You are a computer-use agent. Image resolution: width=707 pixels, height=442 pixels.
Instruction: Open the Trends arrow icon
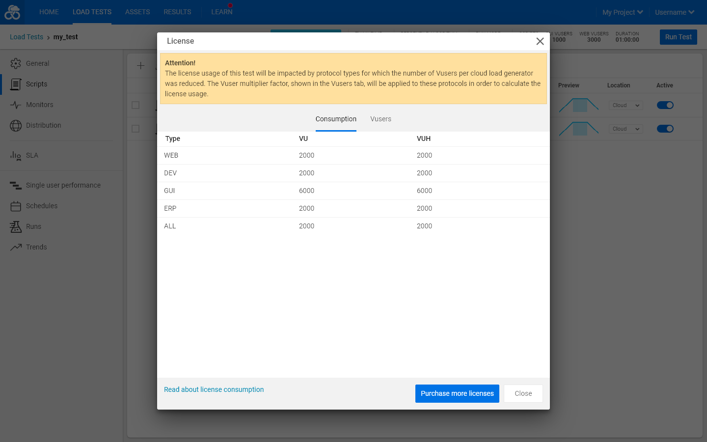[x=16, y=247]
